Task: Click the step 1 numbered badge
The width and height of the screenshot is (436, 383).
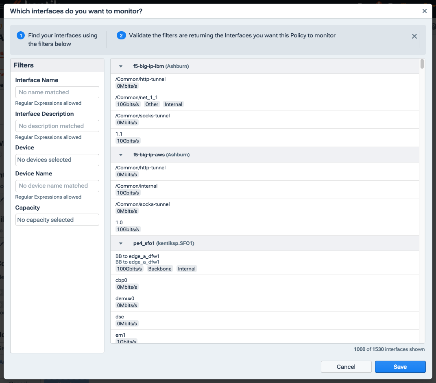Action: pyautogui.click(x=21, y=35)
